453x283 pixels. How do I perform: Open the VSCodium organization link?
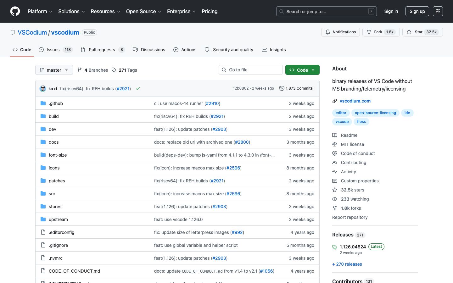click(x=32, y=32)
